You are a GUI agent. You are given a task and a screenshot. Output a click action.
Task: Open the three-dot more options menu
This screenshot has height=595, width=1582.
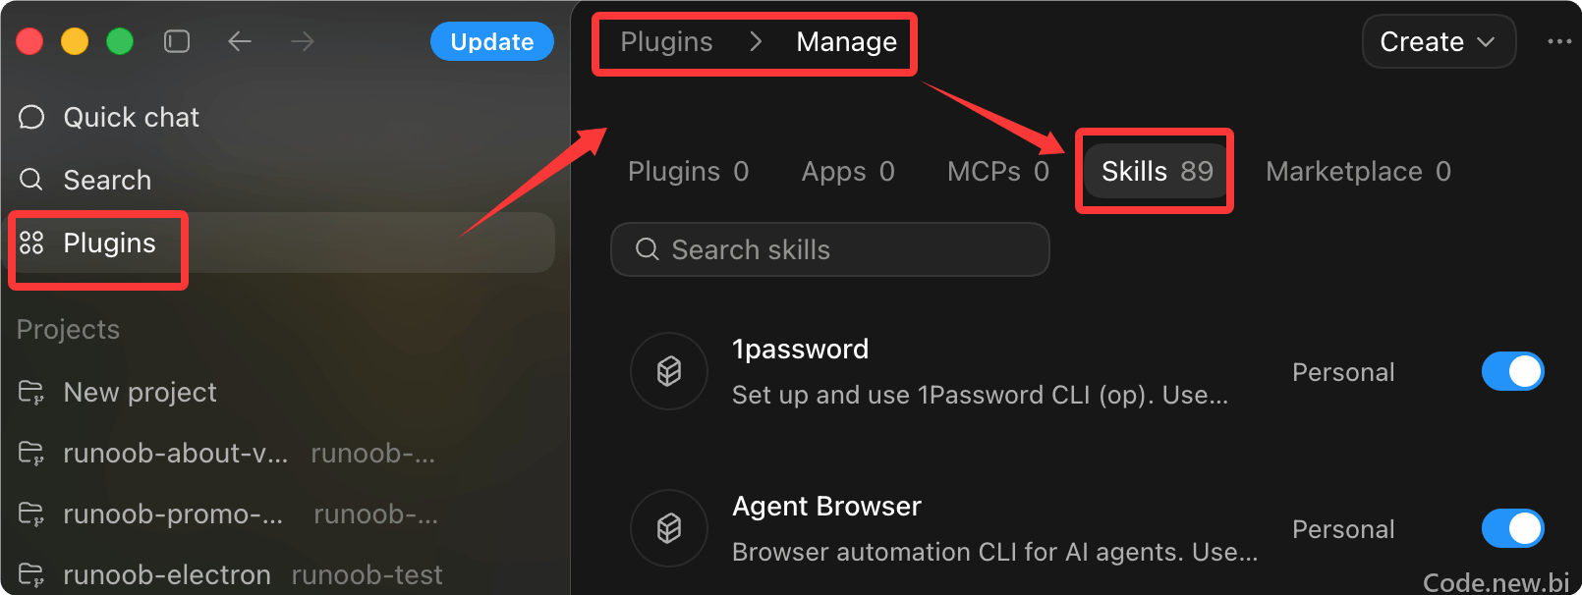(x=1559, y=41)
